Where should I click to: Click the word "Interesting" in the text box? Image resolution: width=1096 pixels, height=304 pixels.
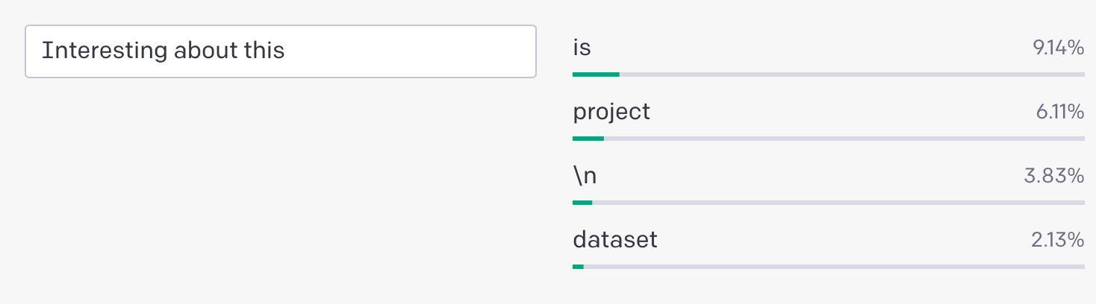[x=104, y=51]
